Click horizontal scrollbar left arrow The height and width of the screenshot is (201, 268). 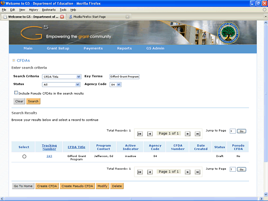pyautogui.click(x=2, y=199)
